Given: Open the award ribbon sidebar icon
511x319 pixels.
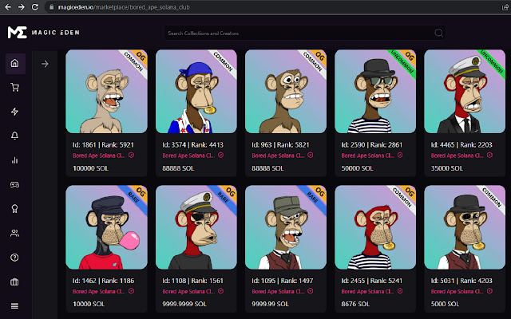Looking at the screenshot, I should (x=14, y=209).
